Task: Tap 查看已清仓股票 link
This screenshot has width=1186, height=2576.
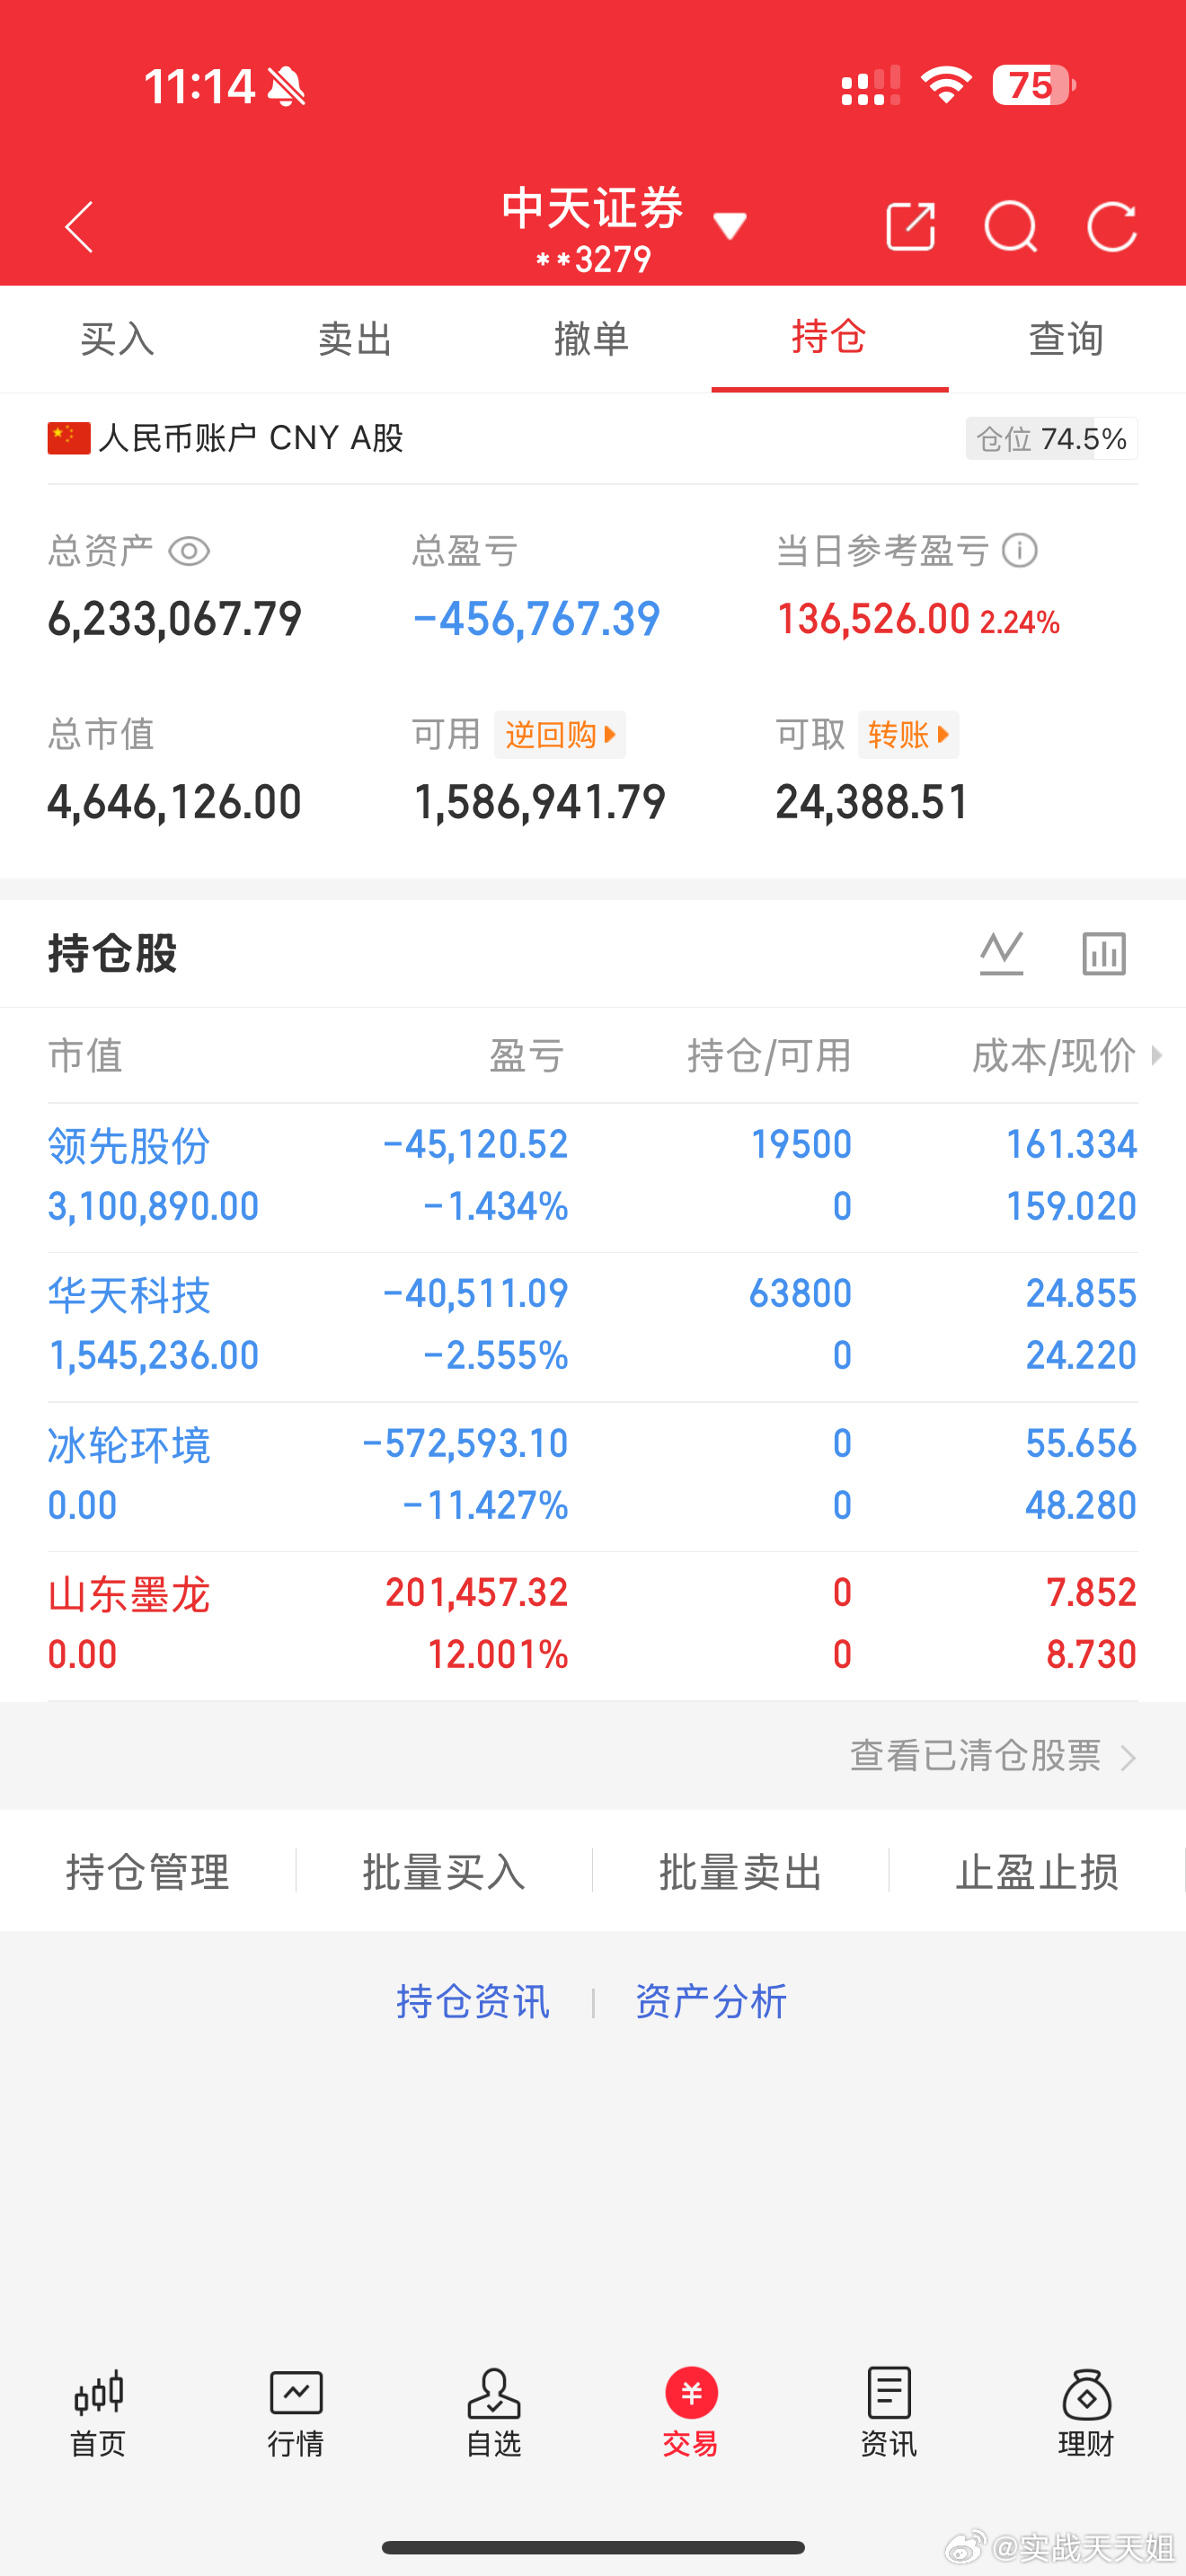Action: (x=993, y=1756)
